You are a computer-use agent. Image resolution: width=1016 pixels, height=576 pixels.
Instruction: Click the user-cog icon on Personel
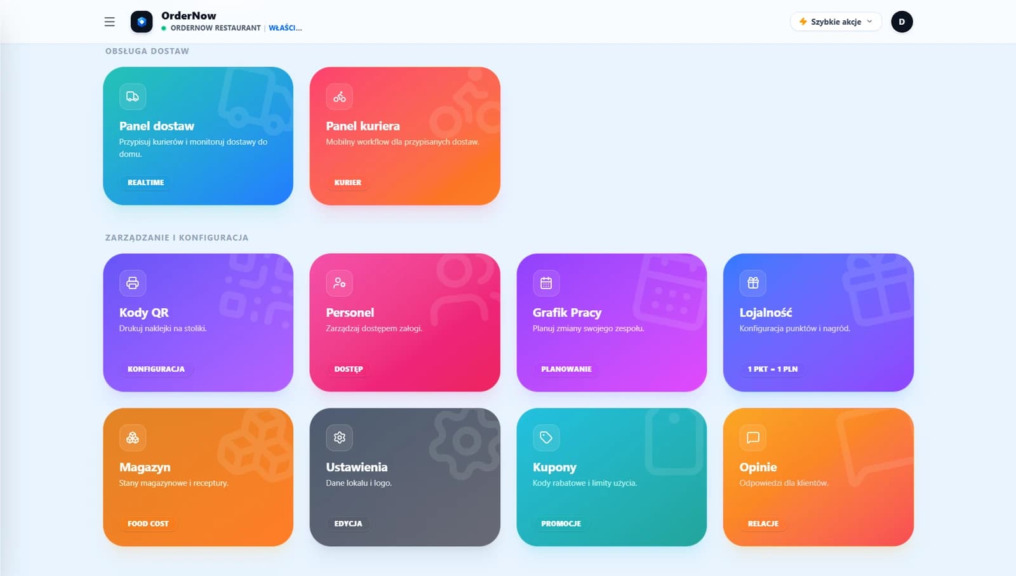[x=340, y=283]
